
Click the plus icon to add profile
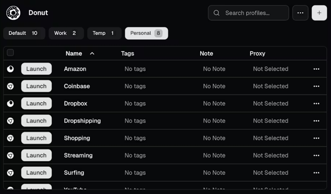[x=319, y=13]
